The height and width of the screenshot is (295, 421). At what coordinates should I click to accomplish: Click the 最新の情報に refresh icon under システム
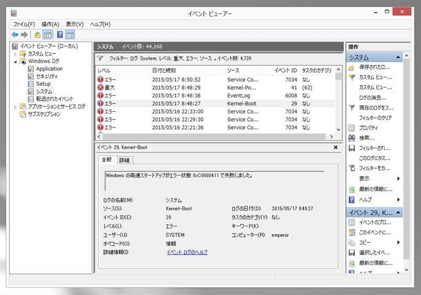351,189
